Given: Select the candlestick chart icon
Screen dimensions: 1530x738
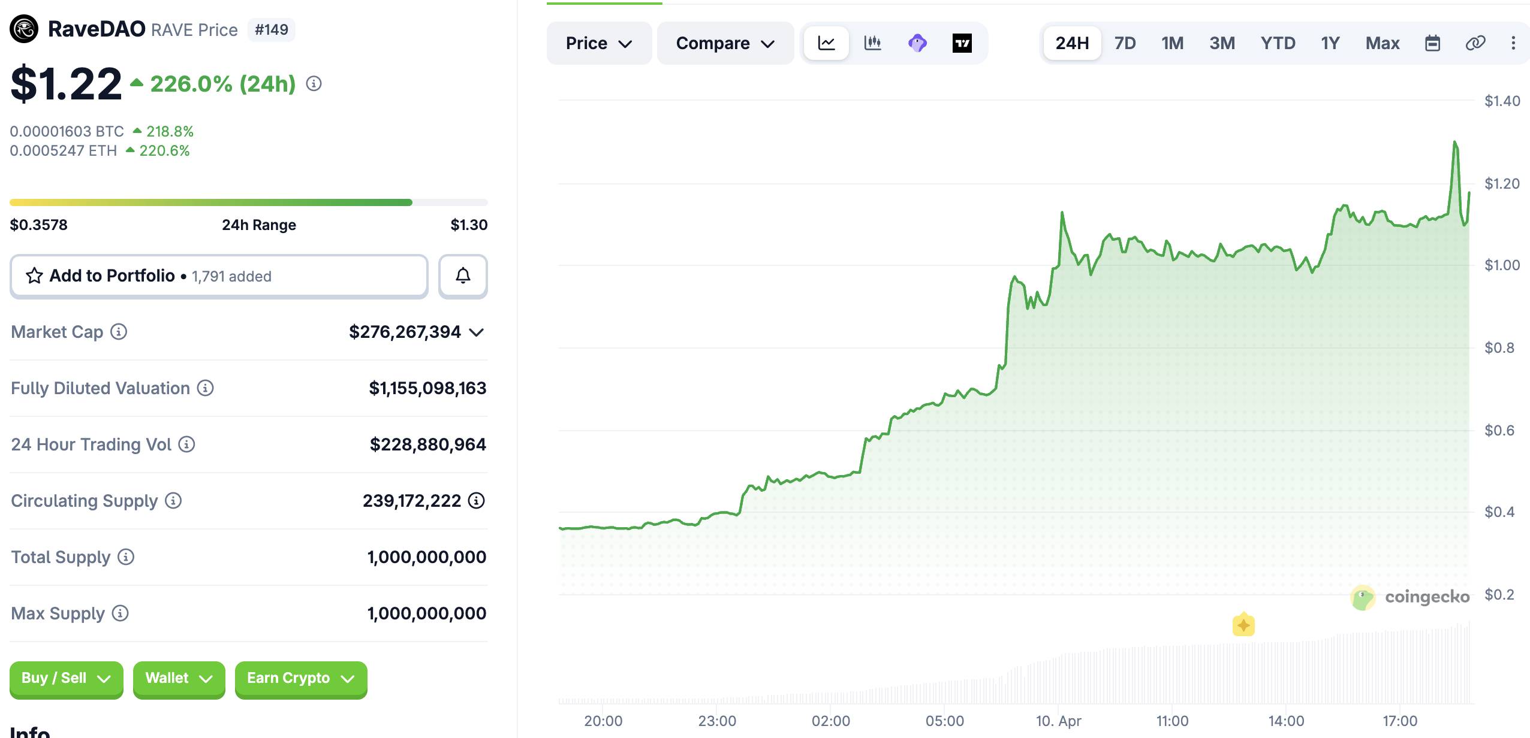Looking at the screenshot, I should (x=872, y=43).
